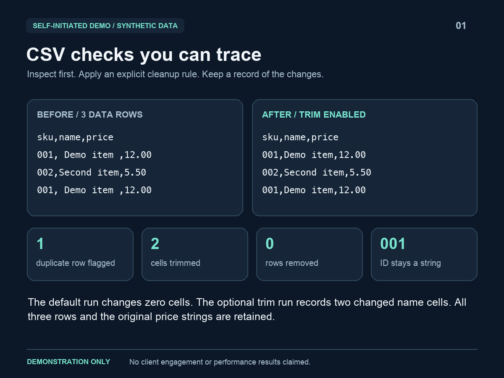
Task: Click the '0' value in rows removed card
Action: click(270, 244)
